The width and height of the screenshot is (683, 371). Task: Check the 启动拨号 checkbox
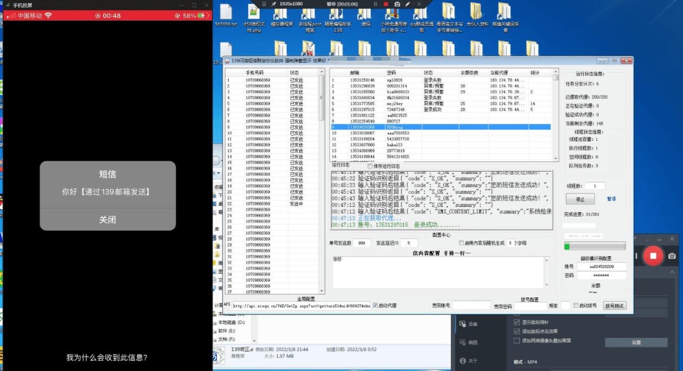[x=576, y=305]
